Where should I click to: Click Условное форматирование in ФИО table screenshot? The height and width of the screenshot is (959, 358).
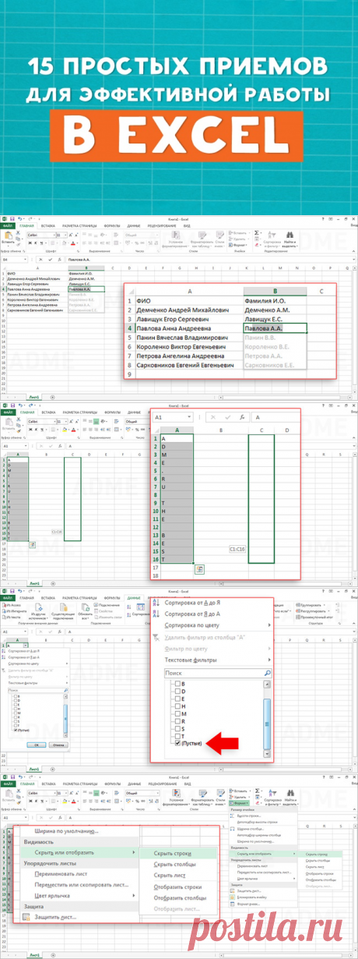[175, 240]
